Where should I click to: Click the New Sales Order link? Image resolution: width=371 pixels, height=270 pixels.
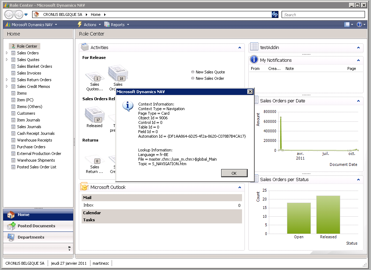210,78
